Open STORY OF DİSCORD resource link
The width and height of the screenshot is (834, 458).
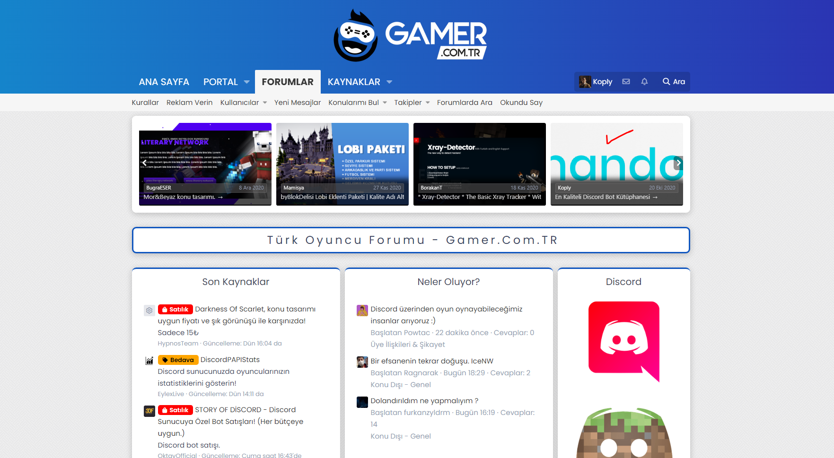[230, 422]
